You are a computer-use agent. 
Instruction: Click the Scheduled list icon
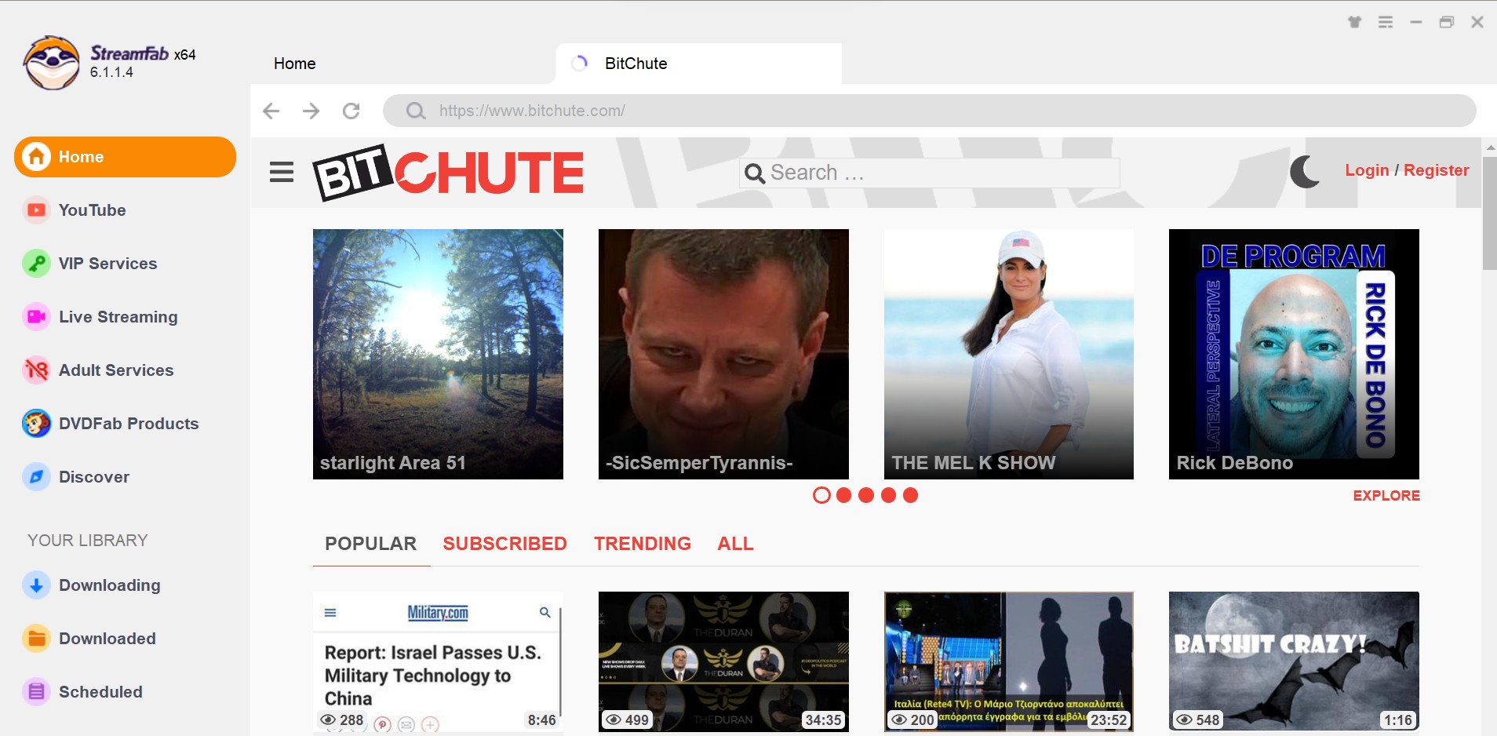click(36, 692)
